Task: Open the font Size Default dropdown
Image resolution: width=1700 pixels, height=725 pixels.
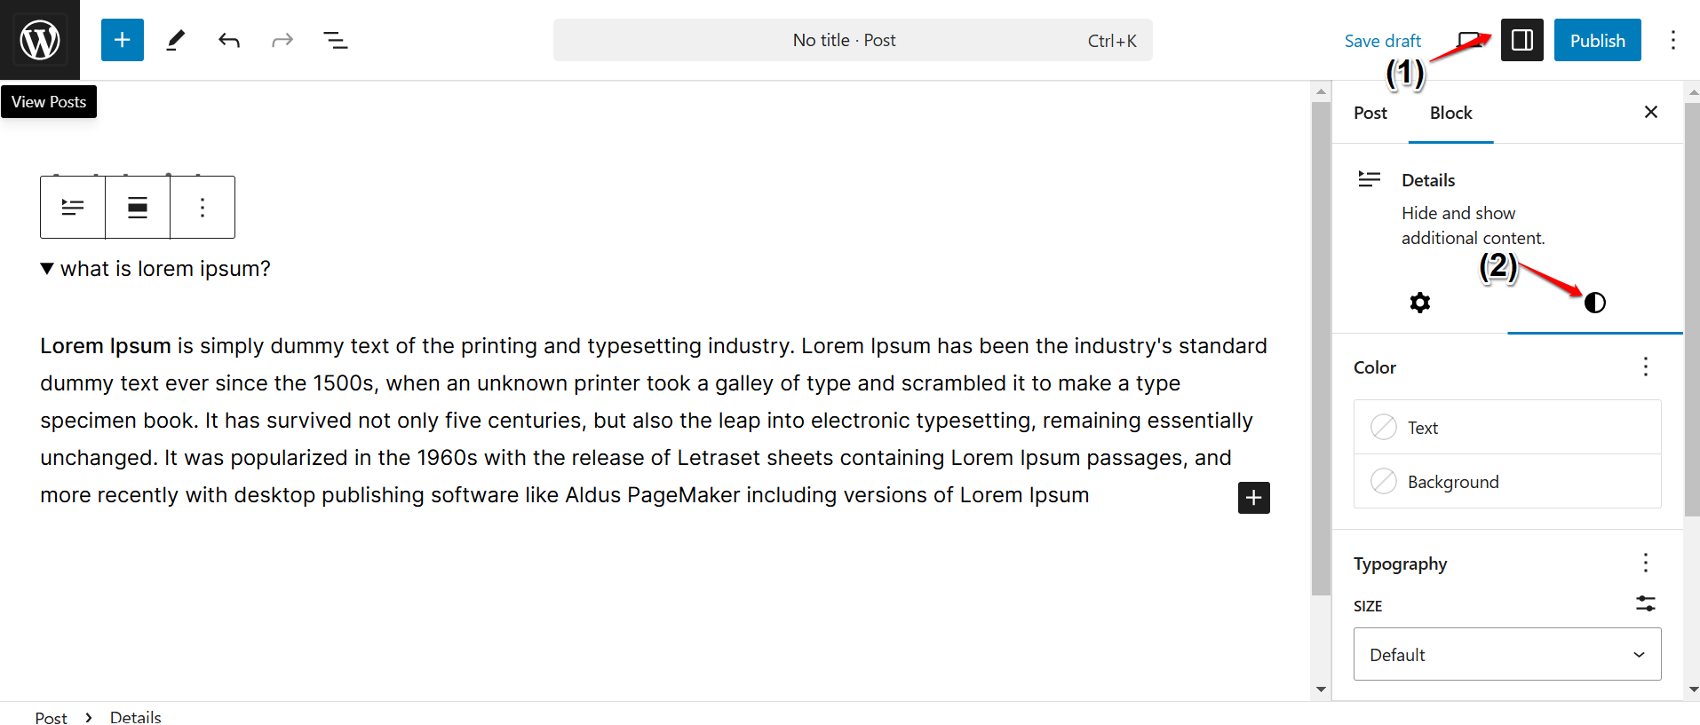Action: 1506,654
